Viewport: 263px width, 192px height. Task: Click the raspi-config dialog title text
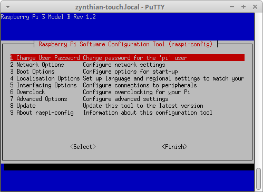[125, 44]
